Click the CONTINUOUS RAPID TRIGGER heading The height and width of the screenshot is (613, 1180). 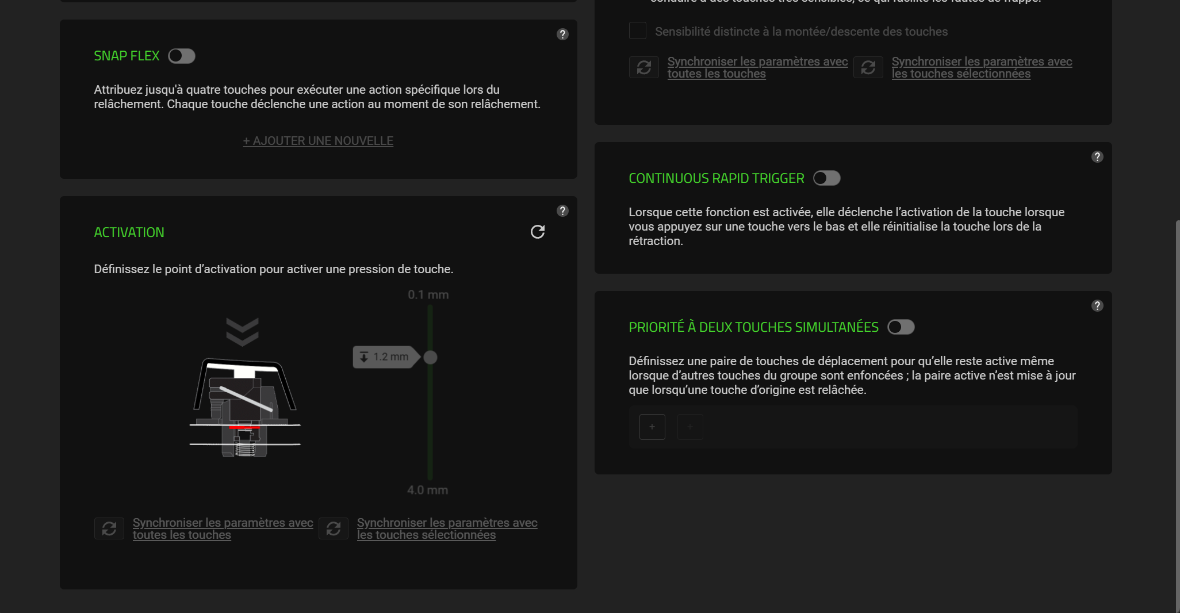click(717, 178)
